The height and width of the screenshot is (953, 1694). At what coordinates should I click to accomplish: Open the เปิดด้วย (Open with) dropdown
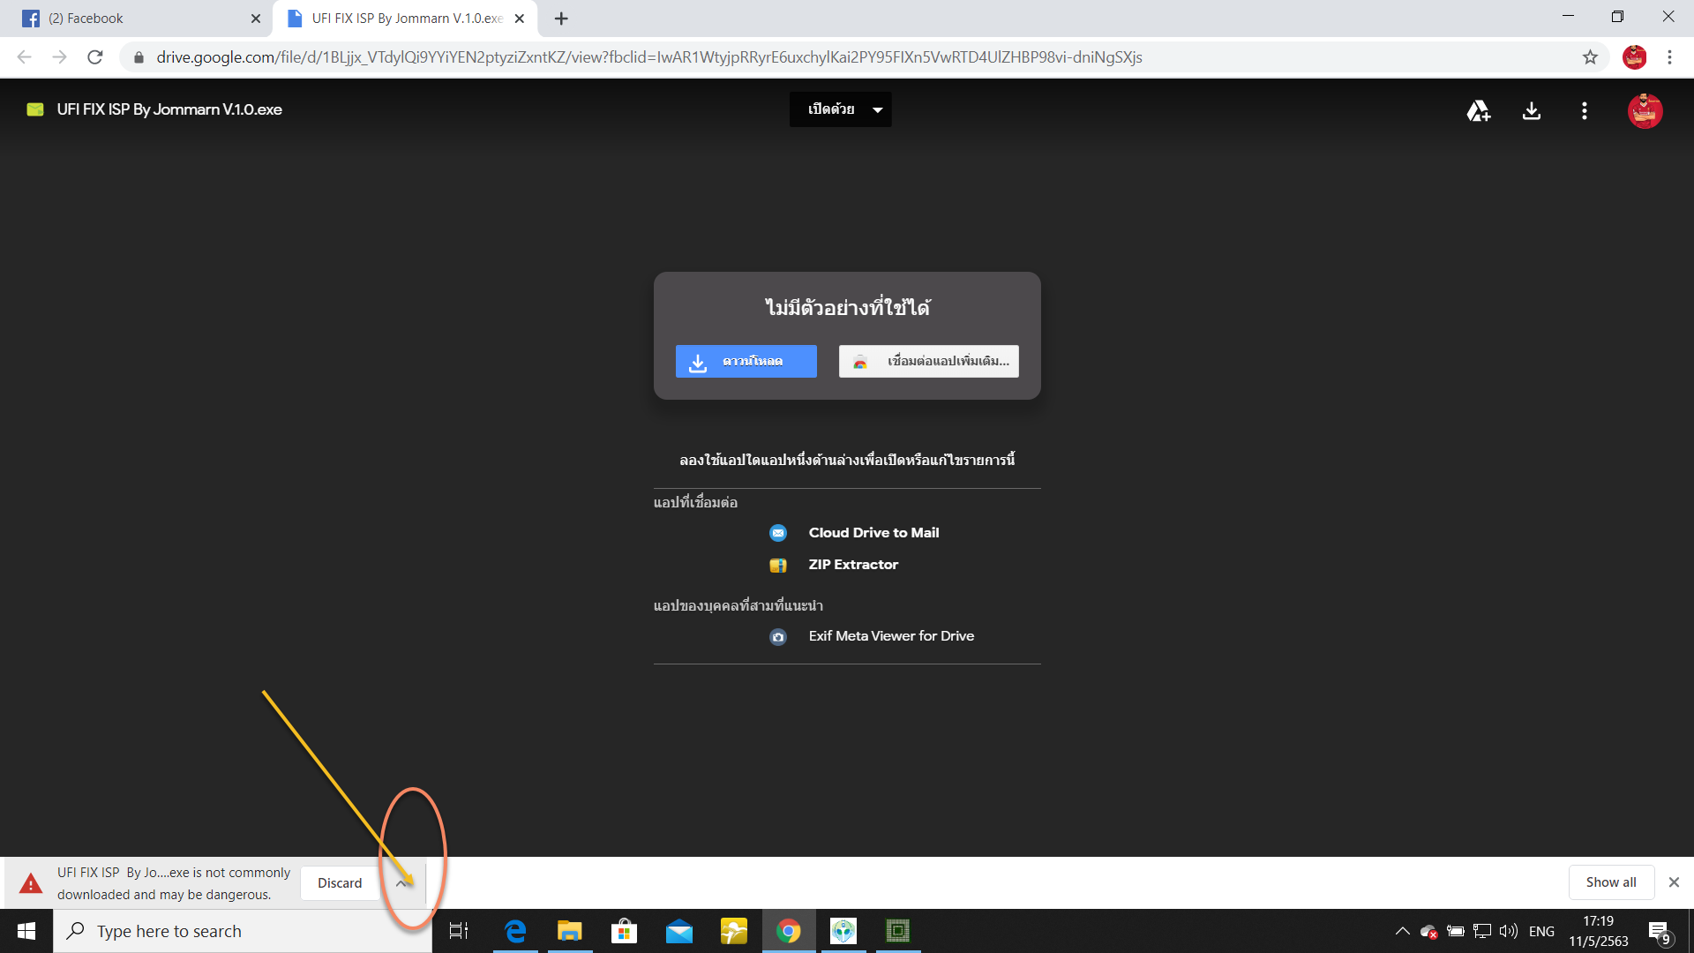(840, 109)
